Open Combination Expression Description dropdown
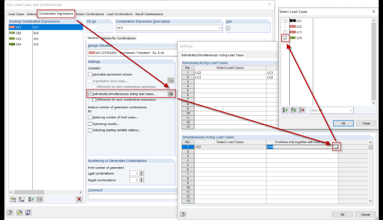383x220 pixels. (x=219, y=28)
